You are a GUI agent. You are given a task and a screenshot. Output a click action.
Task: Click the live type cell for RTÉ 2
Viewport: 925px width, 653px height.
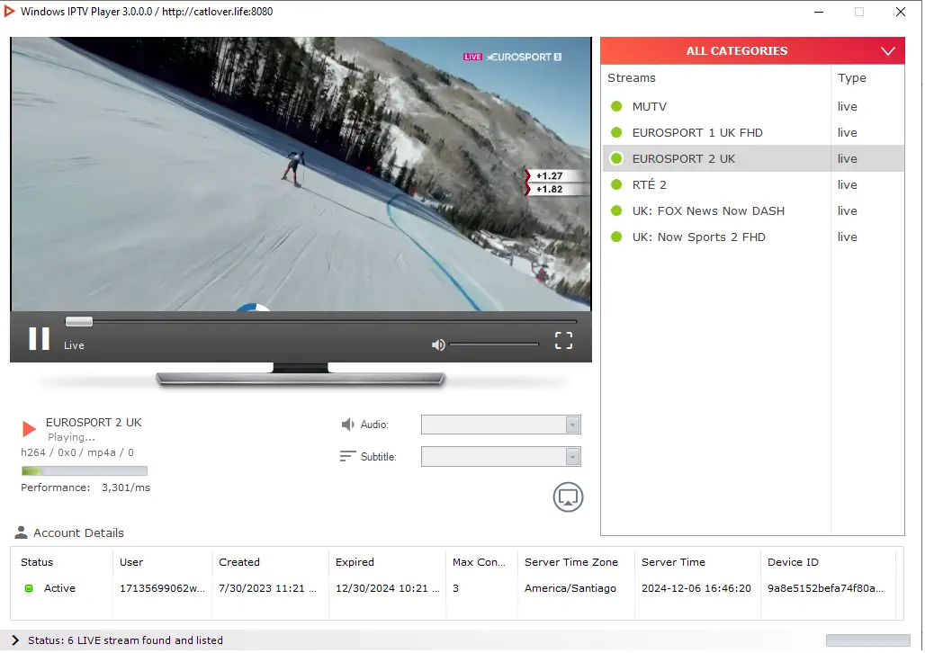coord(847,184)
